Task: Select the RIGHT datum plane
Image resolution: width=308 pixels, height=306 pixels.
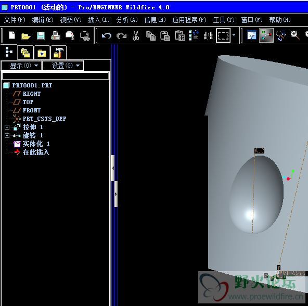Action: click(x=31, y=94)
